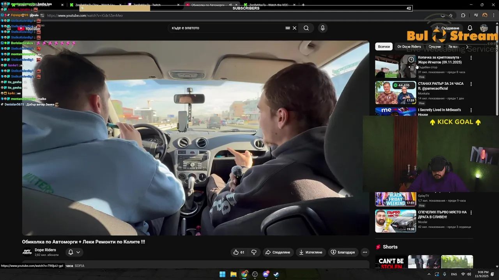
Task: Open options menu for MrBeast's House video
Action: pos(471,110)
